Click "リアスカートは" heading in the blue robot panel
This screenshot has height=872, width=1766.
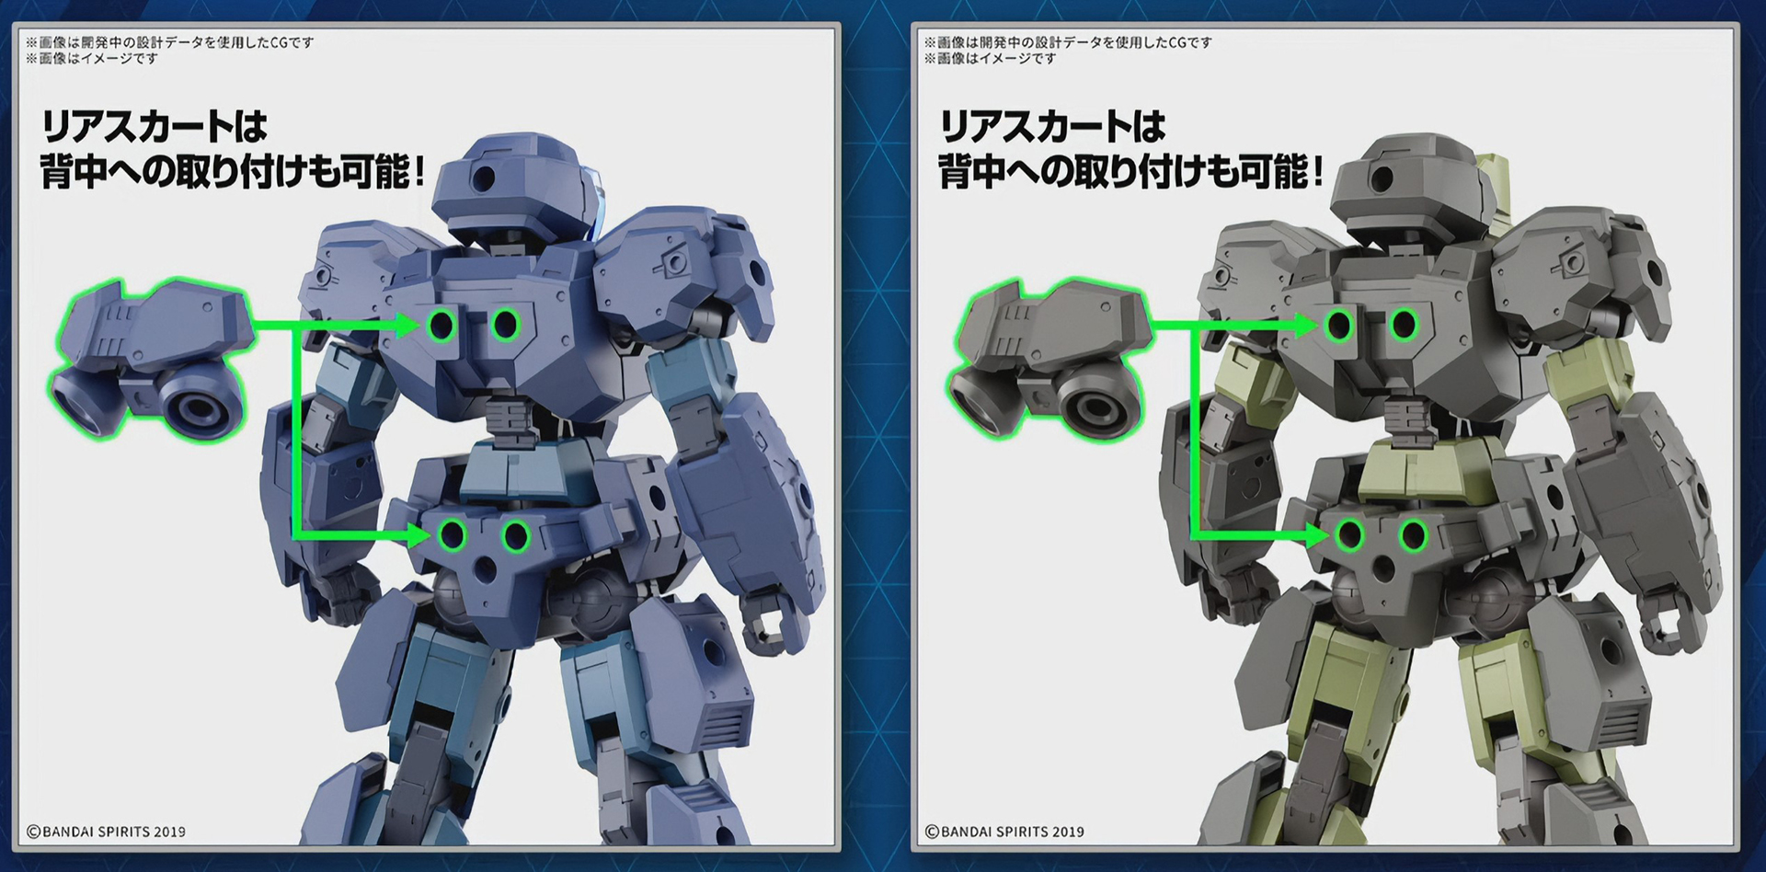[154, 127]
